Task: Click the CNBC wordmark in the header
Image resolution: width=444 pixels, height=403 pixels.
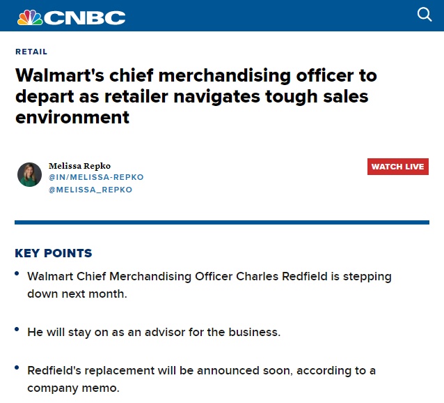Action: 86,17
